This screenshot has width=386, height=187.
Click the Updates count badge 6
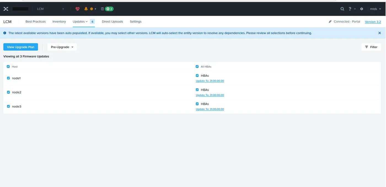click(92, 21)
